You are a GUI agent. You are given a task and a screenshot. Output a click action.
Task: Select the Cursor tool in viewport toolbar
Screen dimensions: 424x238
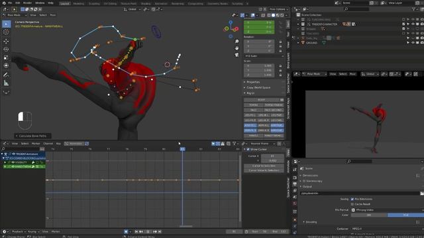tap(6, 32)
